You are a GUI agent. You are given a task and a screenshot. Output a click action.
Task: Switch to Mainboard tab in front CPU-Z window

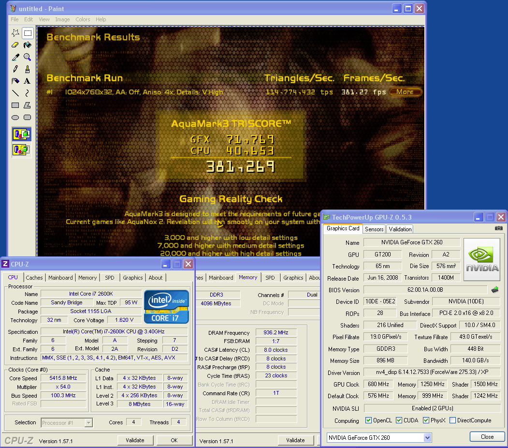pyautogui.click(x=60, y=278)
